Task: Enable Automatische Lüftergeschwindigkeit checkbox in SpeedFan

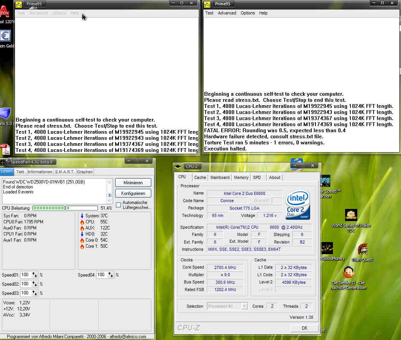Action: pos(119,205)
